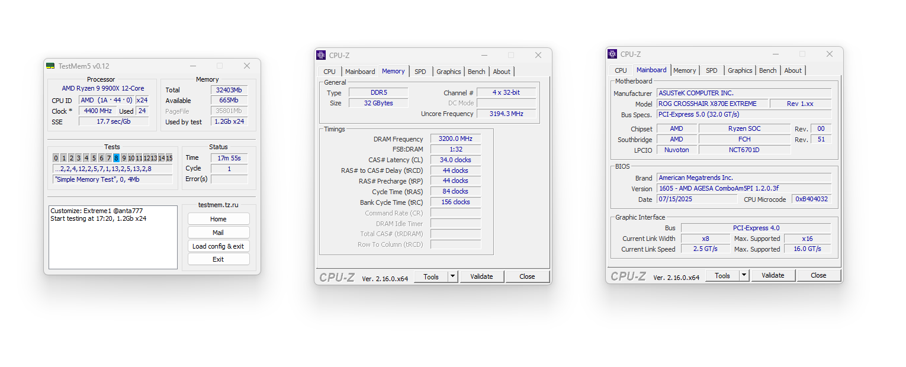Click the SSE value "17.7 sec/Gb"
The width and height of the screenshot is (906, 367).
[x=113, y=122]
